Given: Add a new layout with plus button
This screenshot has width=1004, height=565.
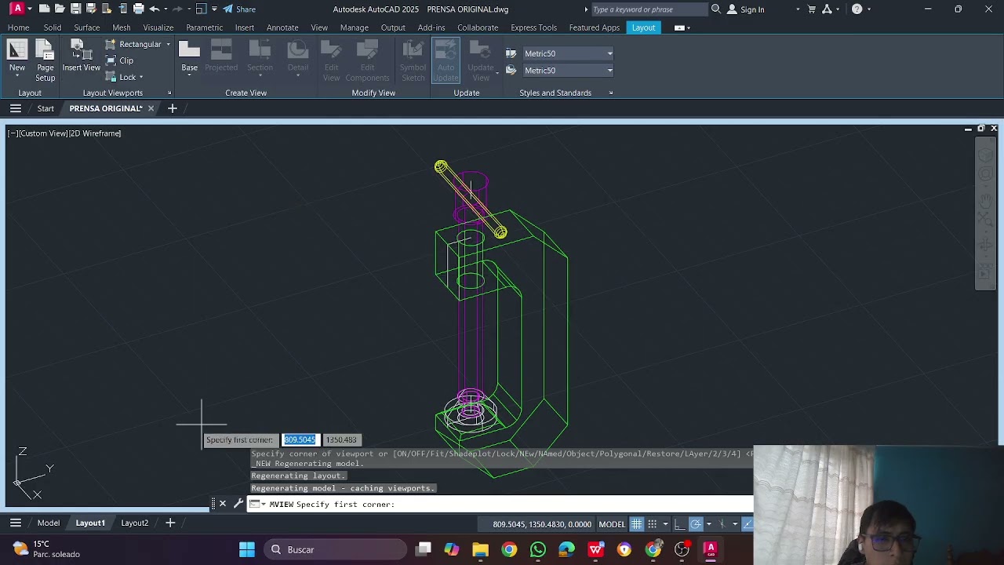Looking at the screenshot, I should (170, 523).
